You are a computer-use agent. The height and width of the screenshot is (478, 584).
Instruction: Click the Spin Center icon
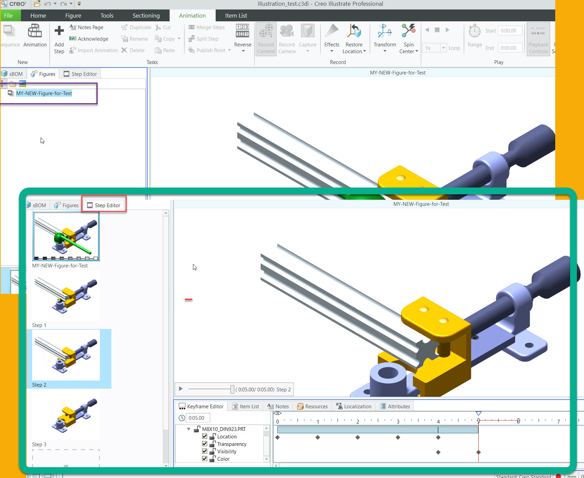[408, 31]
